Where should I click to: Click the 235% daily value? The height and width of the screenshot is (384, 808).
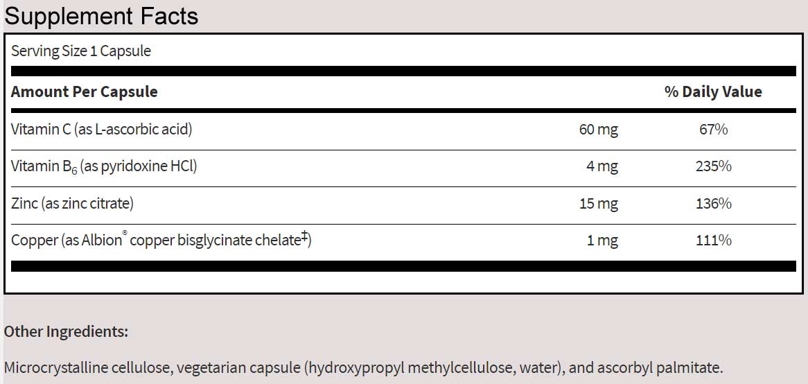tap(714, 166)
